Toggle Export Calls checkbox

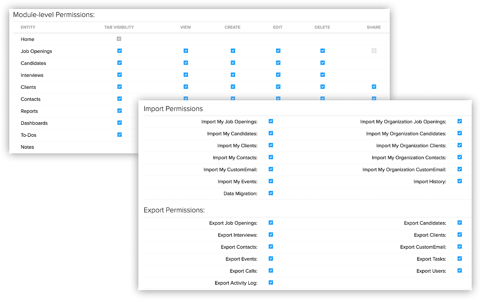(271, 270)
